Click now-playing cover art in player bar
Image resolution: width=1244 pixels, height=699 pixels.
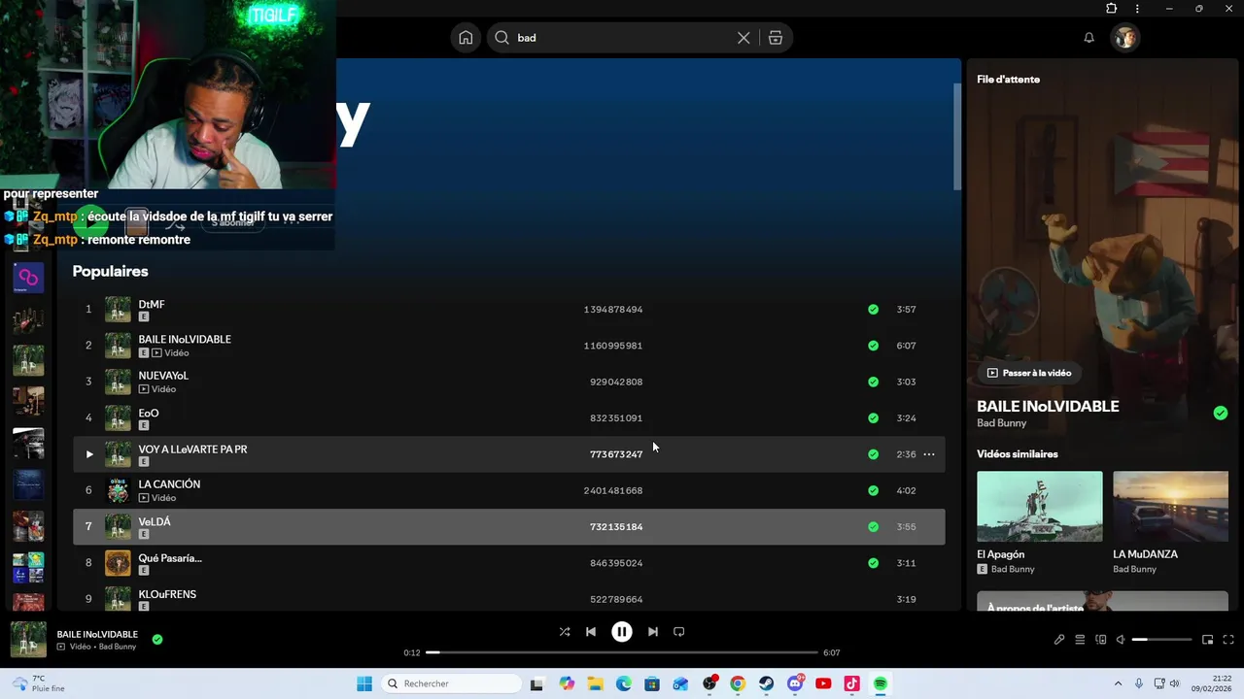click(x=28, y=640)
